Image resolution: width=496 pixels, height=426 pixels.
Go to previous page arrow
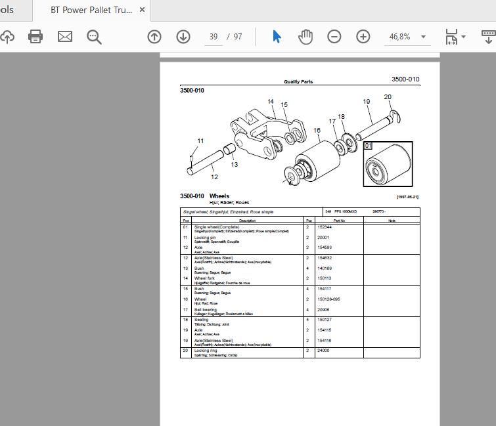point(154,37)
